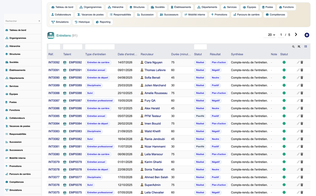The image size is (316, 196).
Task: Sort by Recruteur column header
Action: click(147, 54)
